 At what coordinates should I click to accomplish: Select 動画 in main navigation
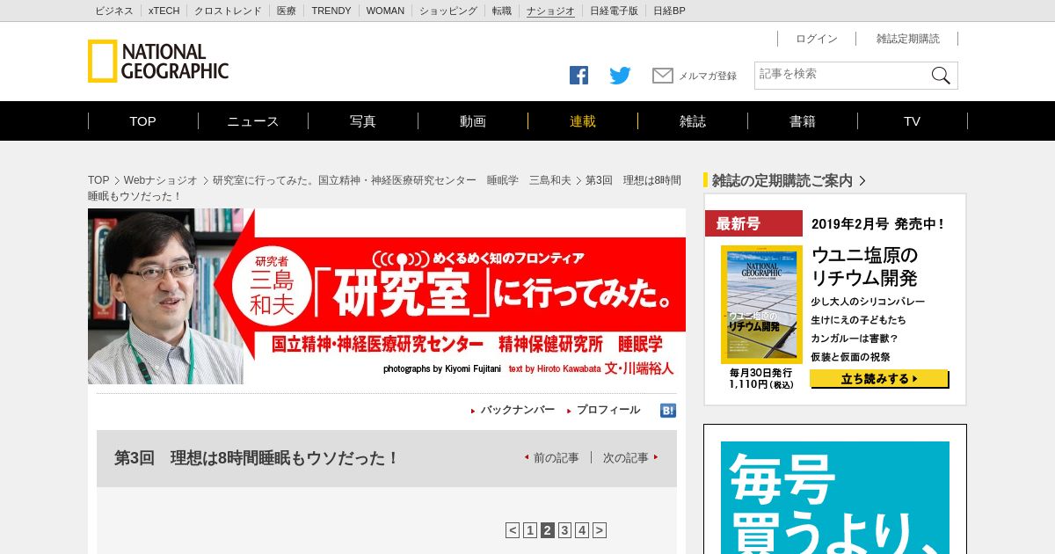tap(473, 121)
